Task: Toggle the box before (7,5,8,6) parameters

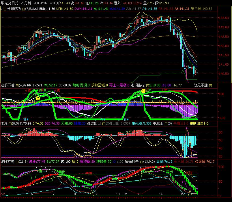Action: (23, 9)
